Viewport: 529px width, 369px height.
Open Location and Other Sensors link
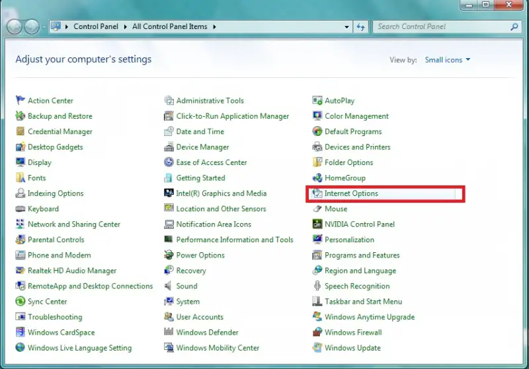221,209
